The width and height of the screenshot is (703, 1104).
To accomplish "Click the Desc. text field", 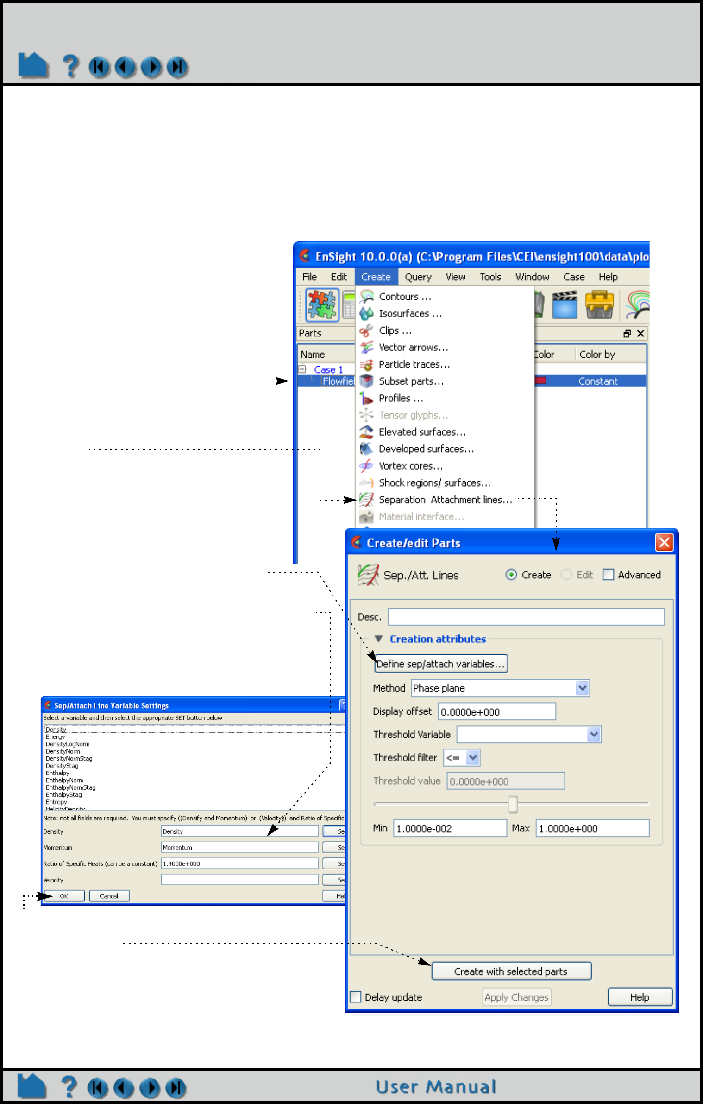I will [526, 617].
